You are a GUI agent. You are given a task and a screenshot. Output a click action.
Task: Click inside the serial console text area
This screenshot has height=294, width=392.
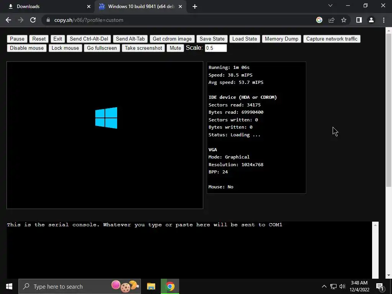point(189,250)
